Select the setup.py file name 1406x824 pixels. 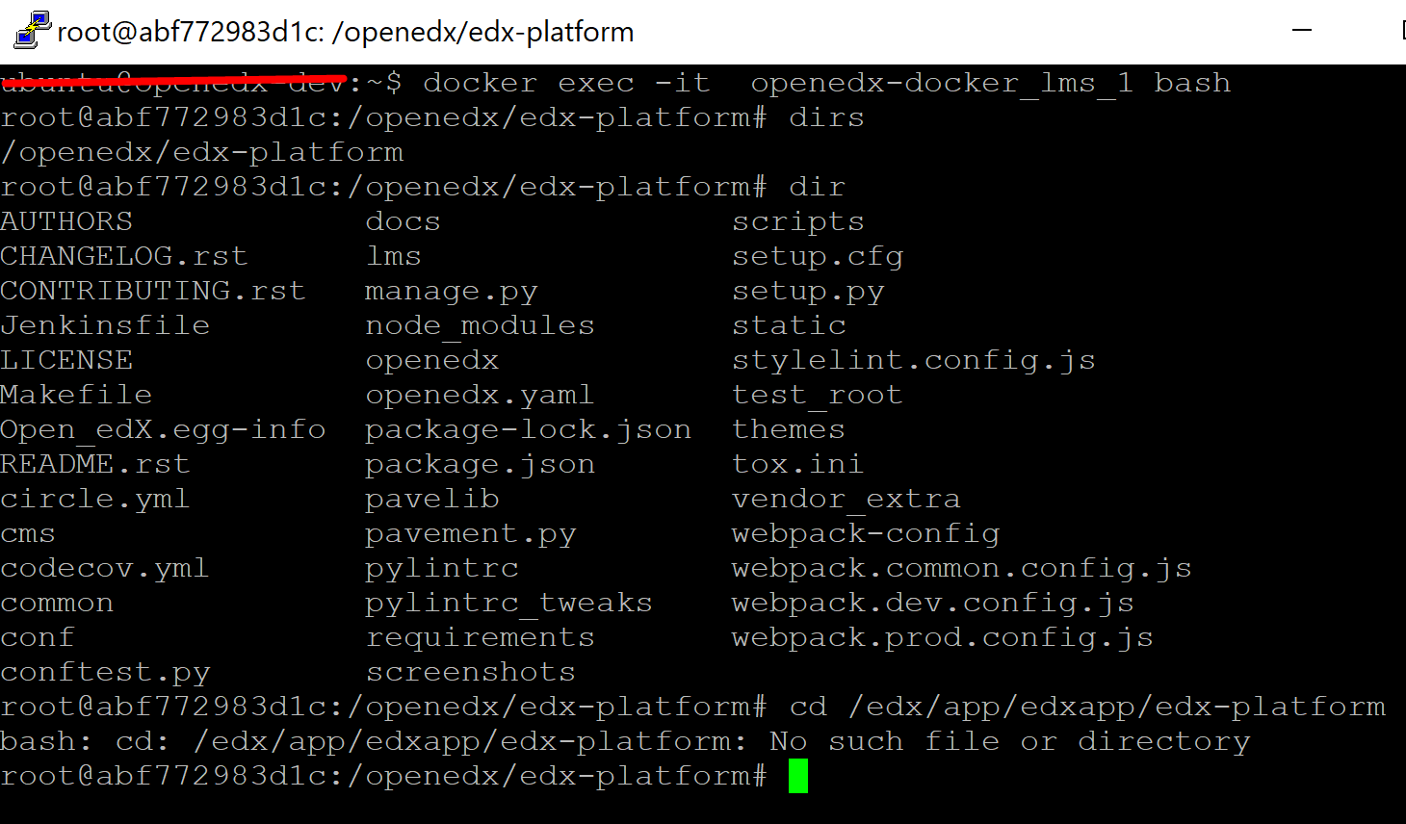click(808, 290)
